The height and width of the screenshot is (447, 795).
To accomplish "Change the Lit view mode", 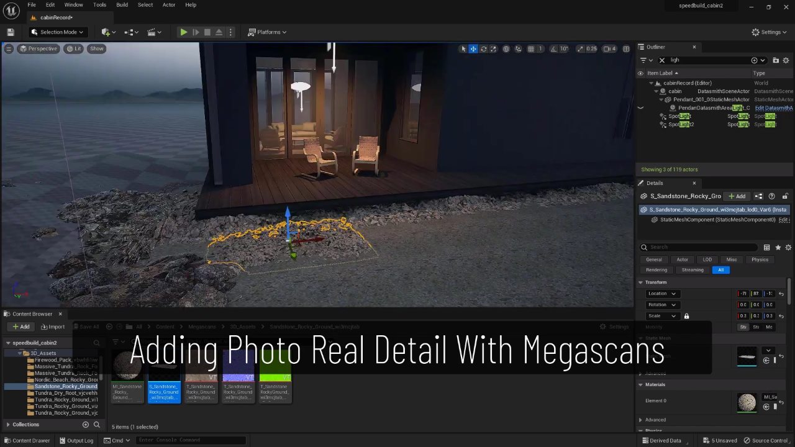I will click(x=74, y=48).
